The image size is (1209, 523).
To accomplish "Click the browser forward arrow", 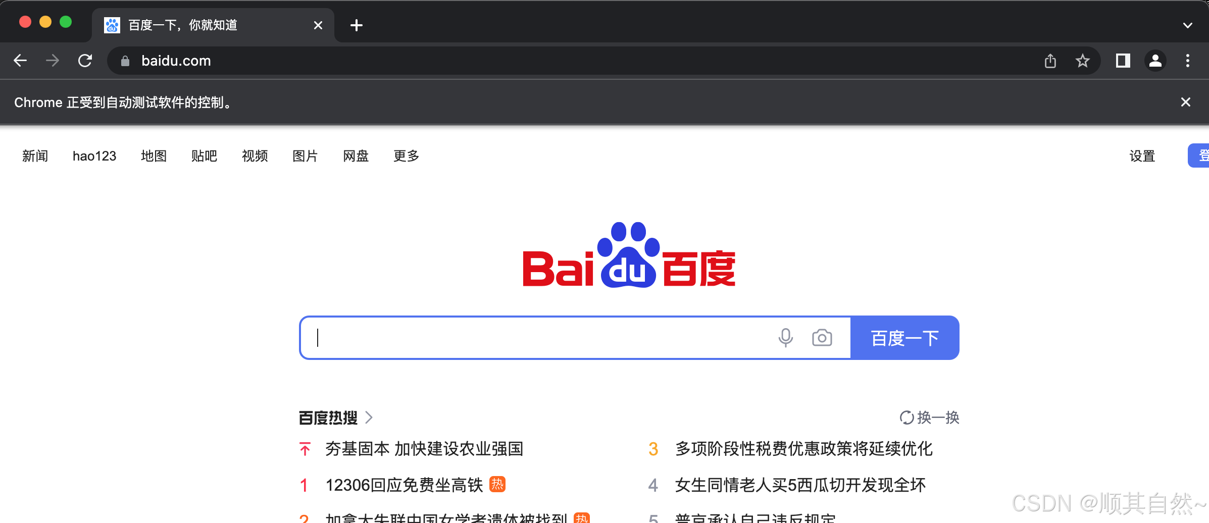I will coord(53,61).
